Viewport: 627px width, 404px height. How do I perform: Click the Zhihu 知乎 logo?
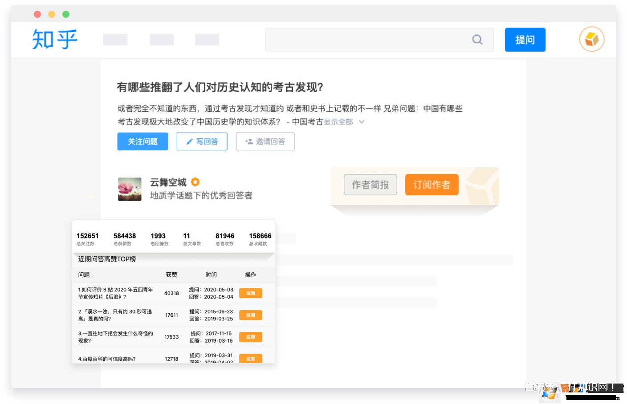tap(54, 40)
